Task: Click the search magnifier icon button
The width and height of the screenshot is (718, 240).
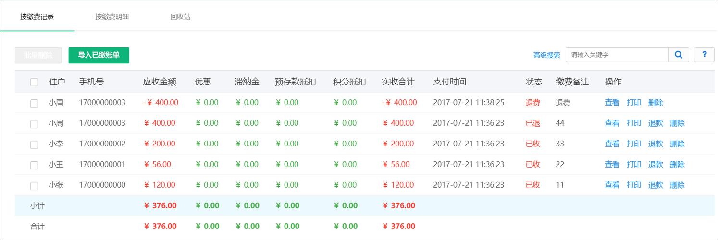Action: point(679,55)
